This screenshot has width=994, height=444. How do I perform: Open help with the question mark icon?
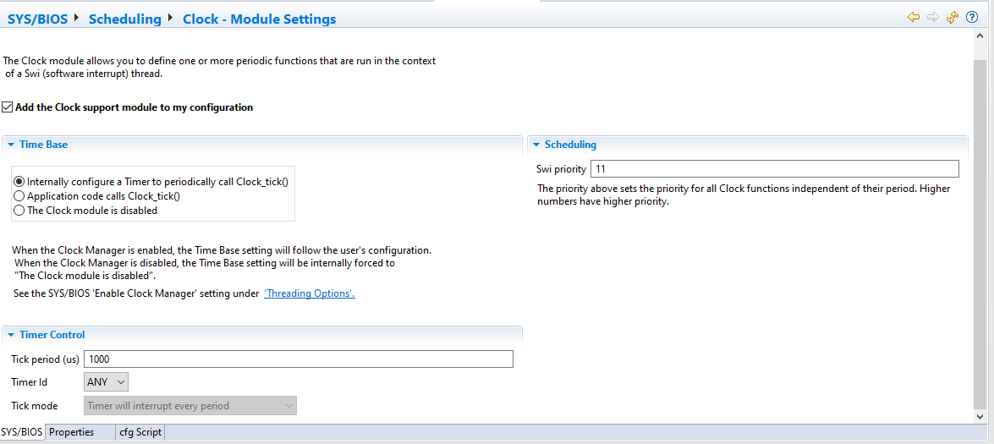coord(972,17)
